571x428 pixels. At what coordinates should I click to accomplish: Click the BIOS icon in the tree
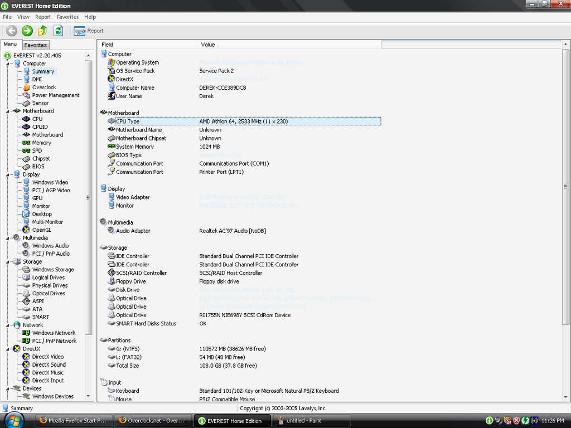(x=26, y=167)
